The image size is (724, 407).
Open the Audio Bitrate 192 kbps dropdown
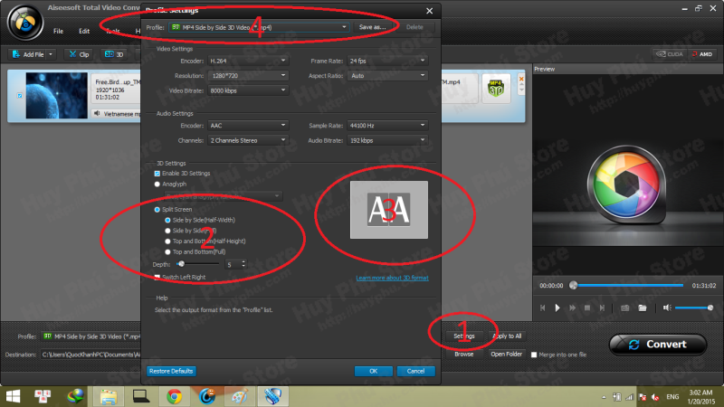387,140
